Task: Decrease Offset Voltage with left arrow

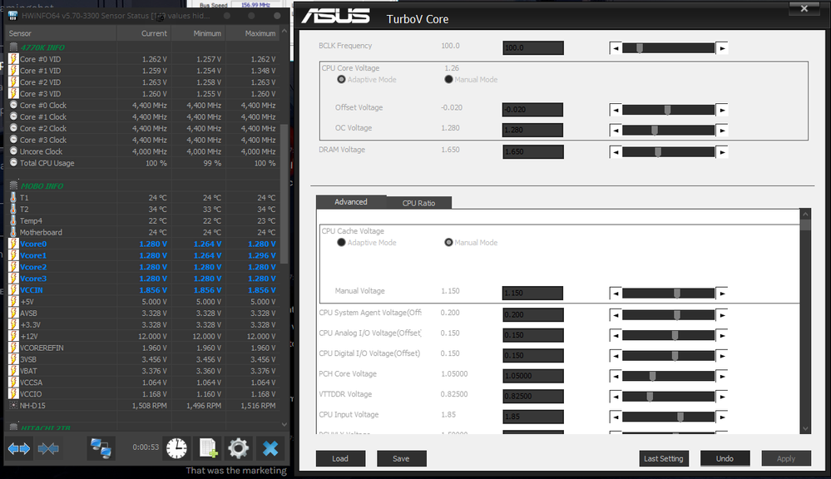Action: coord(616,111)
